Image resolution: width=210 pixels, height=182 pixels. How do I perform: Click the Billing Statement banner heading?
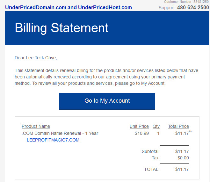(x=62, y=28)
